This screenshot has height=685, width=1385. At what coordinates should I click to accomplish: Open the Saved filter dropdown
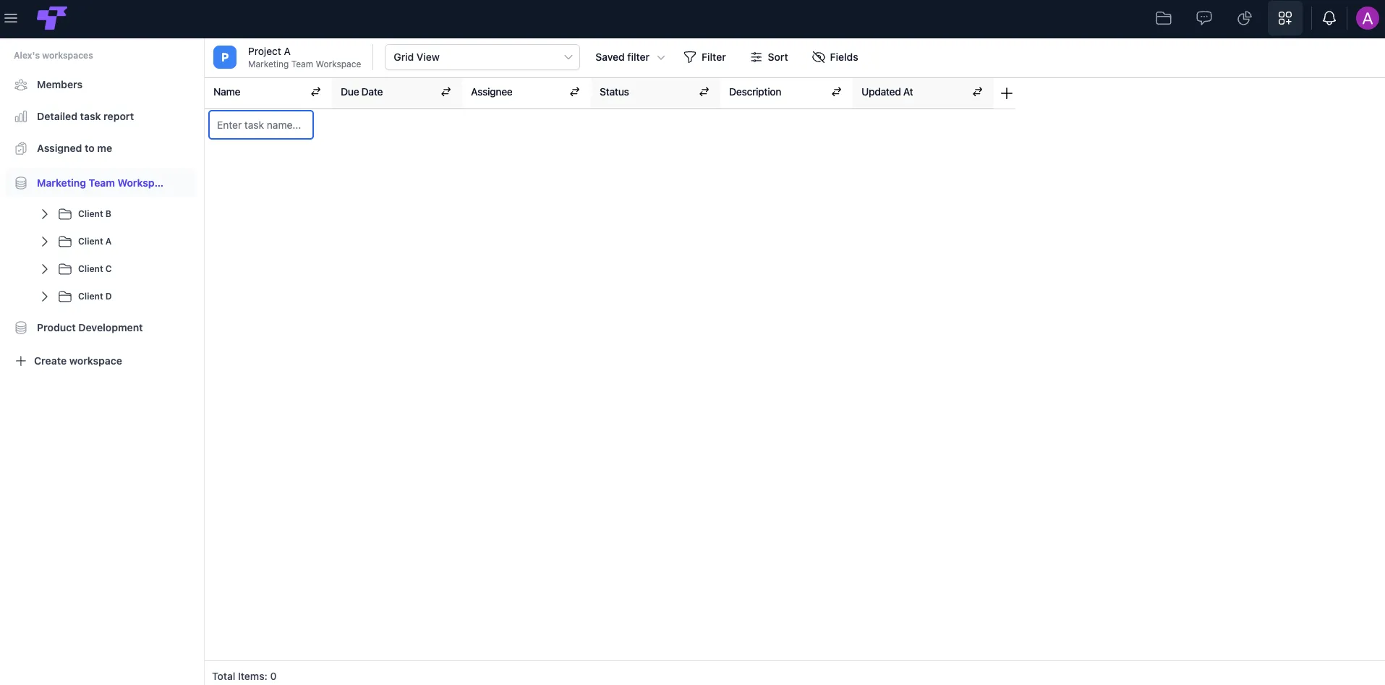pos(630,57)
